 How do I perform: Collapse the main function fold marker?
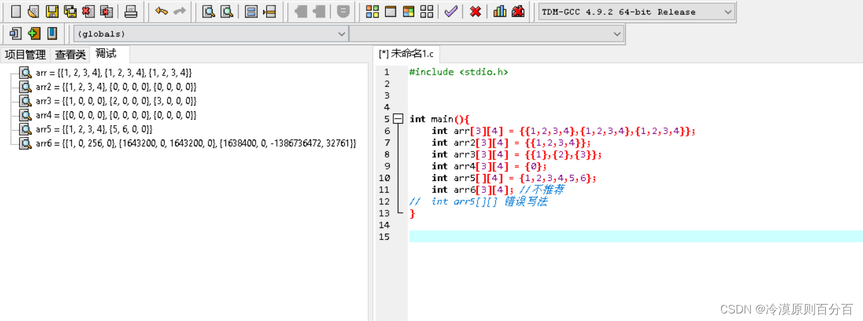pyautogui.click(x=398, y=119)
